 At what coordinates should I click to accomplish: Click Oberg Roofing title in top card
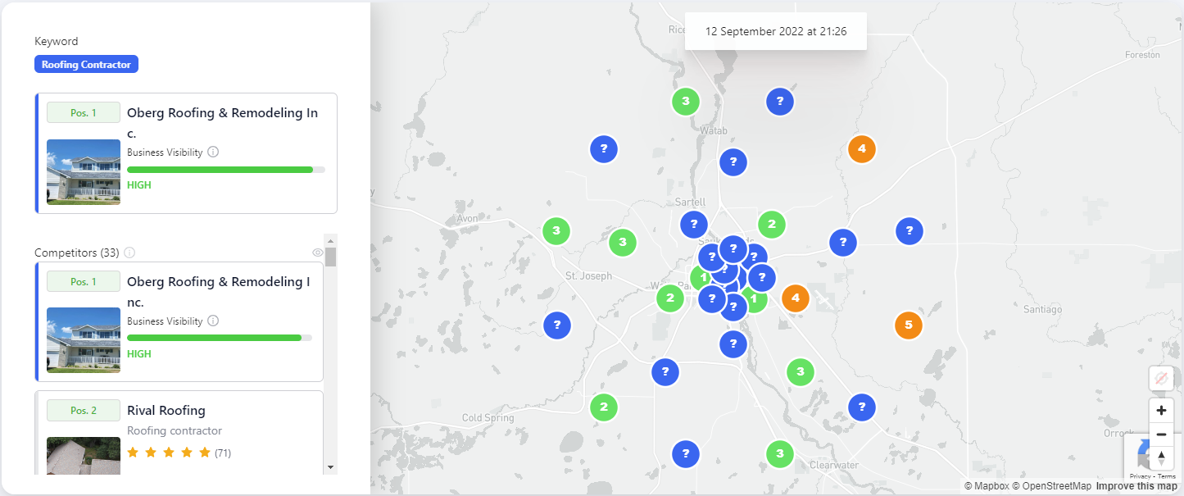point(223,123)
